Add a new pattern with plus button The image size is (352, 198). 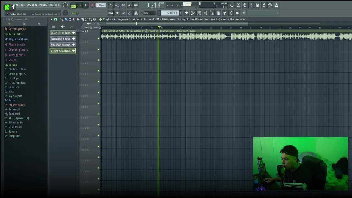coord(180,13)
